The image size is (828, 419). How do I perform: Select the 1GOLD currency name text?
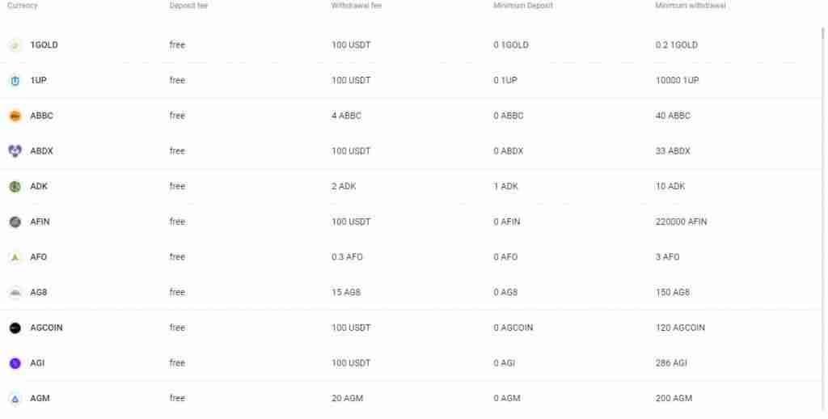pos(44,45)
